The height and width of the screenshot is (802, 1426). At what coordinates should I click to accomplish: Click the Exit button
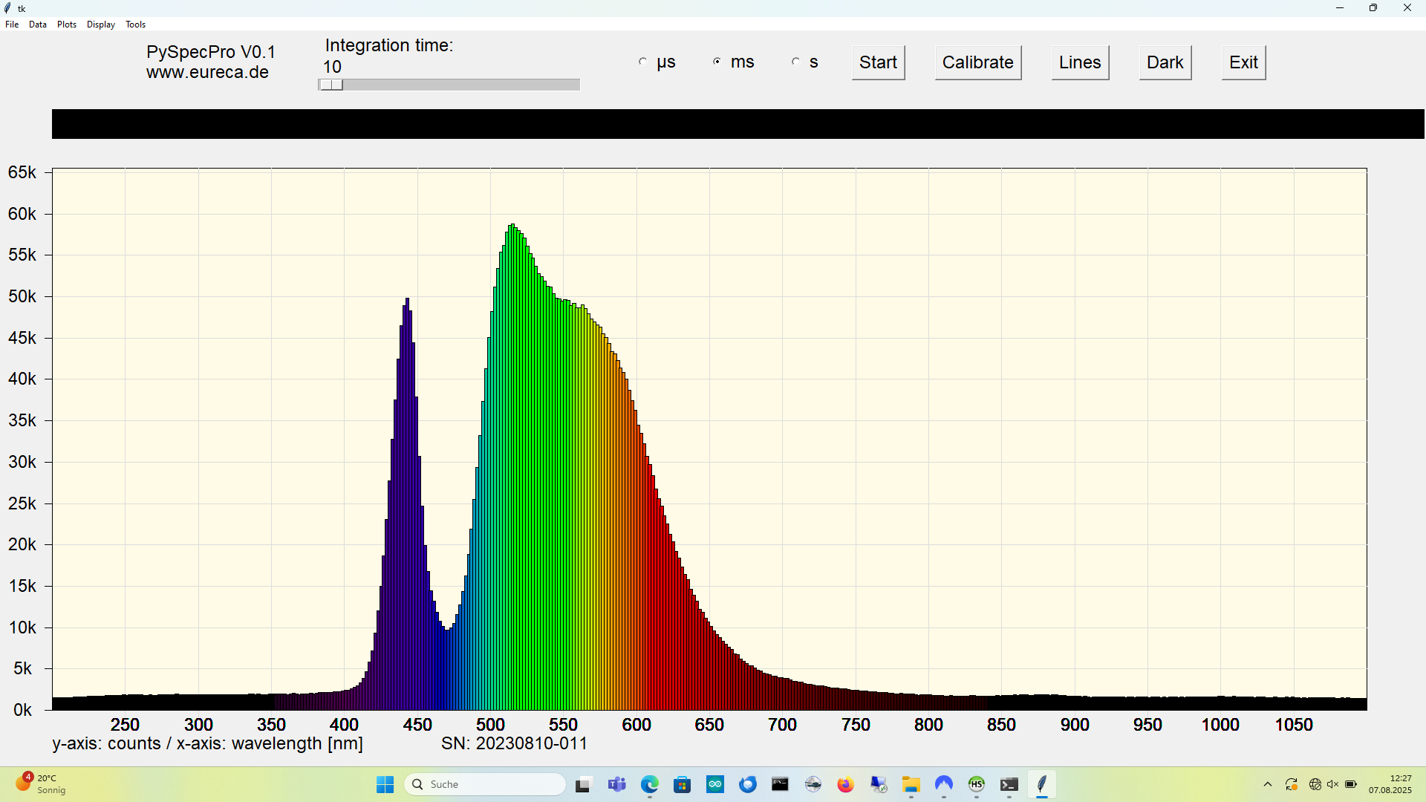coord(1243,62)
